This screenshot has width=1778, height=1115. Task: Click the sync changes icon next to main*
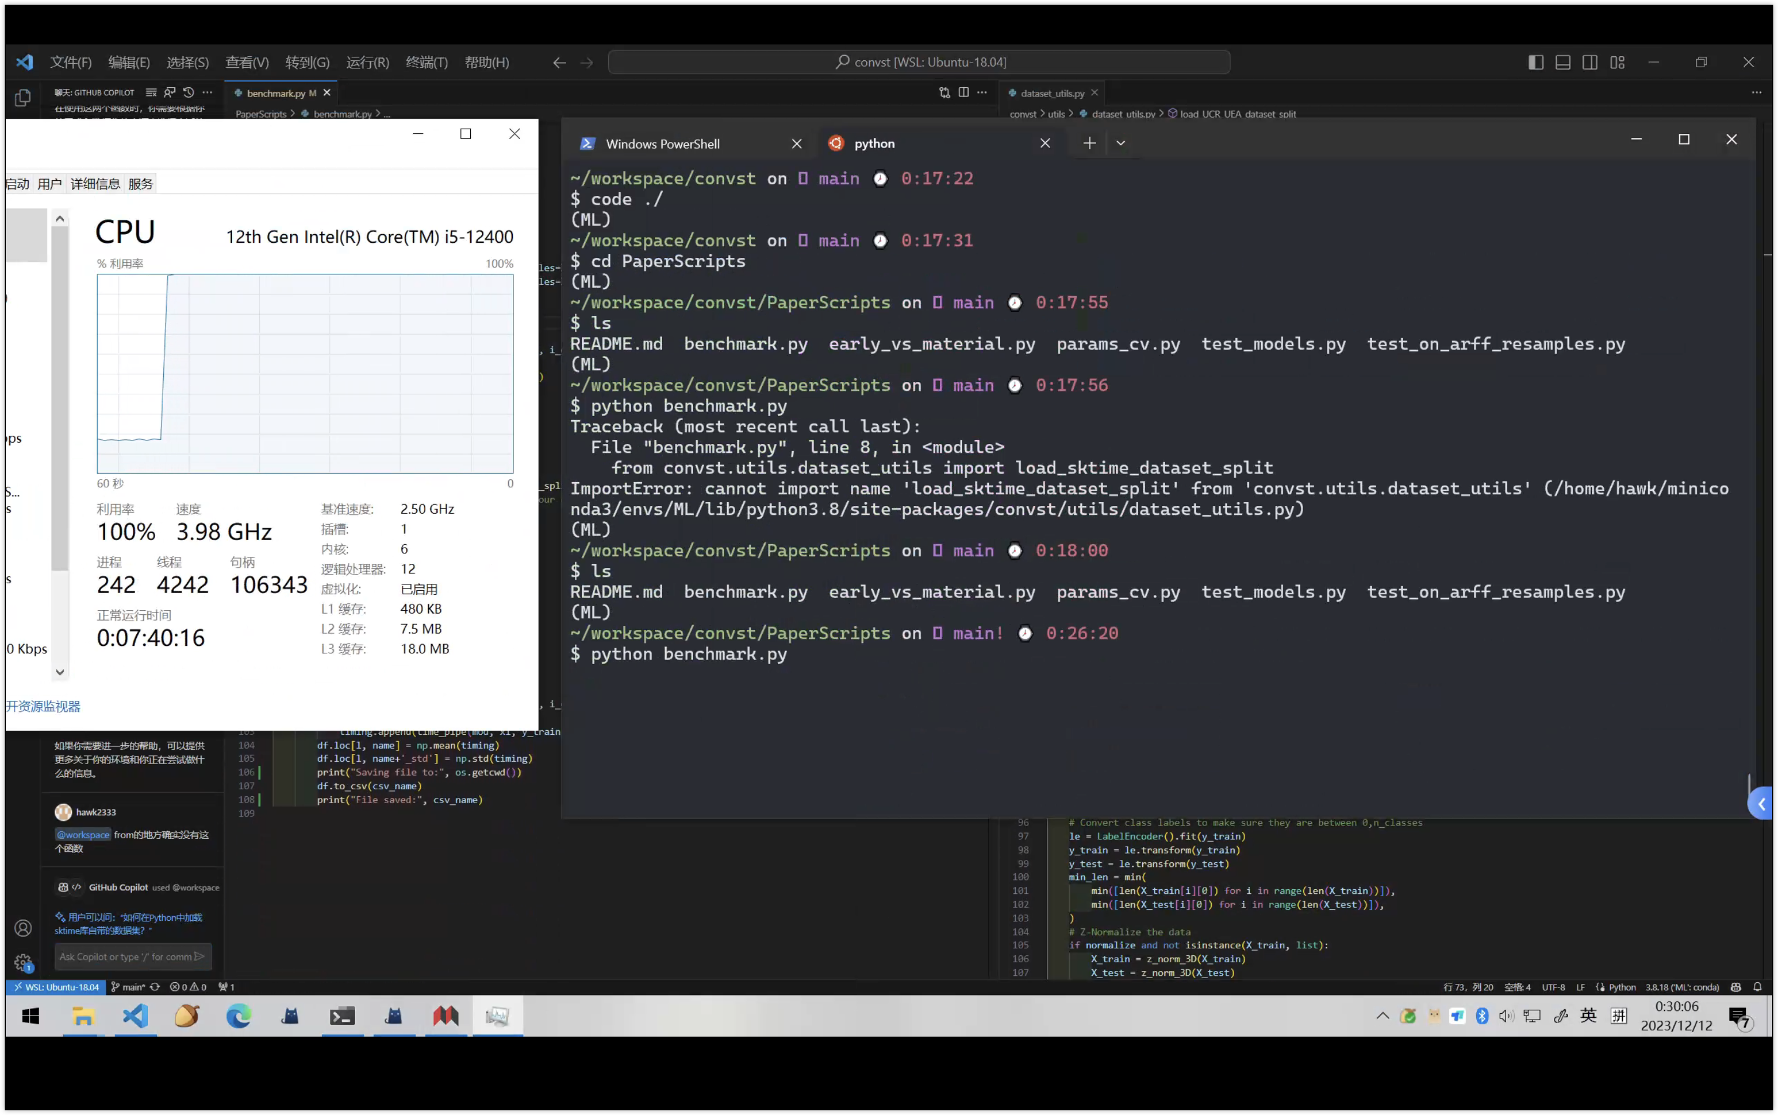pos(155,987)
